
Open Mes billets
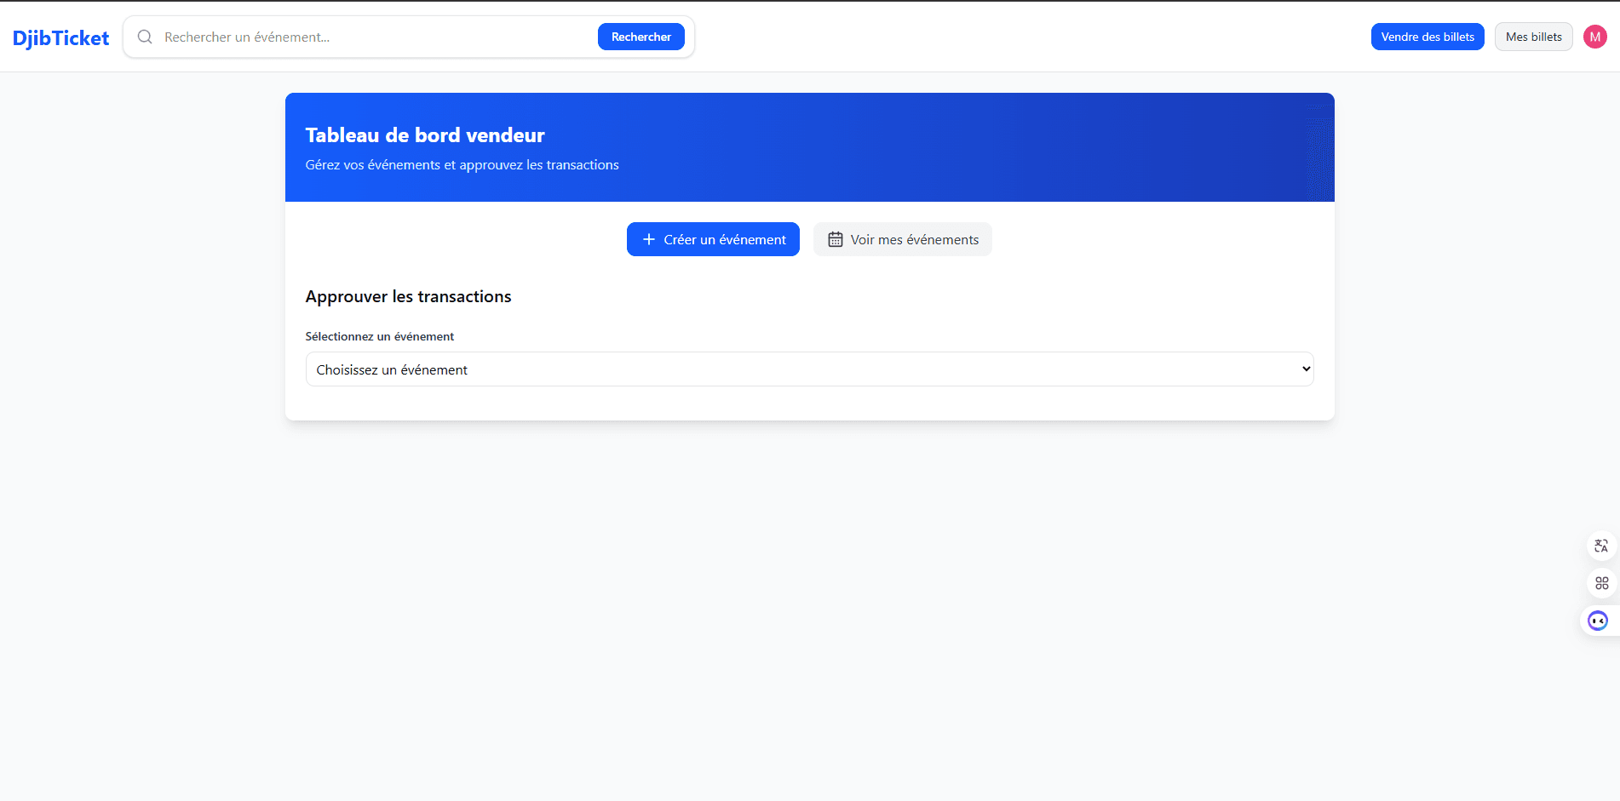click(1533, 37)
